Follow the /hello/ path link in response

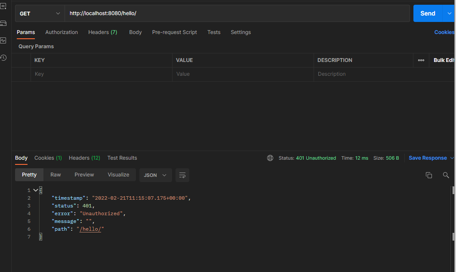(90, 229)
